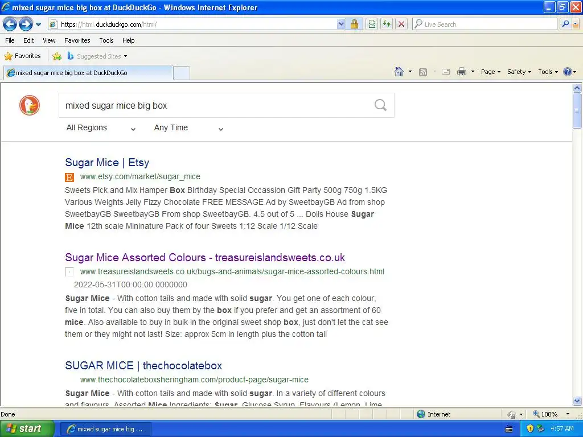Click the on-screen keyboard tray icon
The width and height of the screenshot is (583, 437).
tap(509, 429)
